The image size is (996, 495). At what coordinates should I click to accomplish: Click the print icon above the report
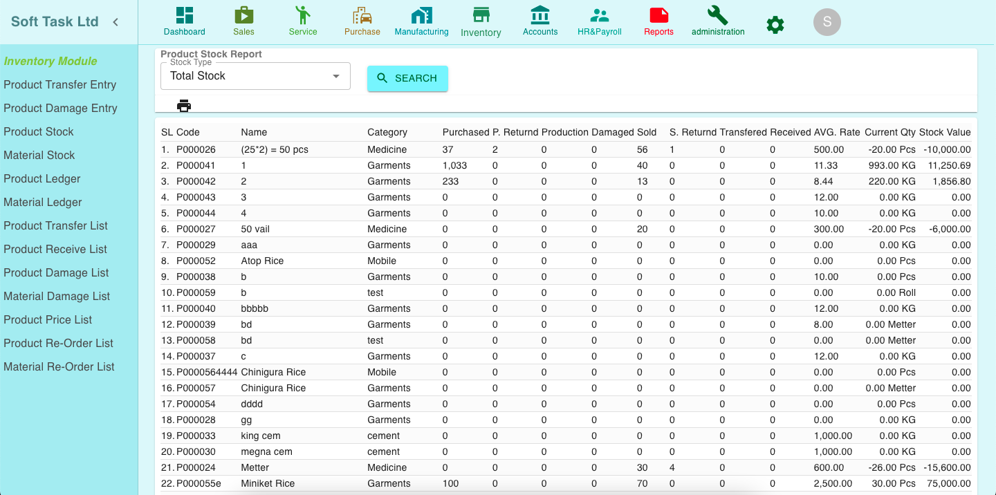[x=184, y=106]
